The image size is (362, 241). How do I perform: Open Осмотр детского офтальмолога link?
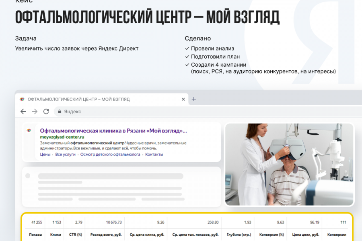(110, 155)
